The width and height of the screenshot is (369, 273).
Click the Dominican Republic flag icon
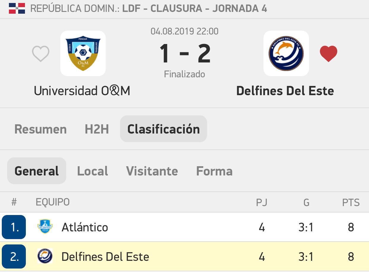click(17, 8)
